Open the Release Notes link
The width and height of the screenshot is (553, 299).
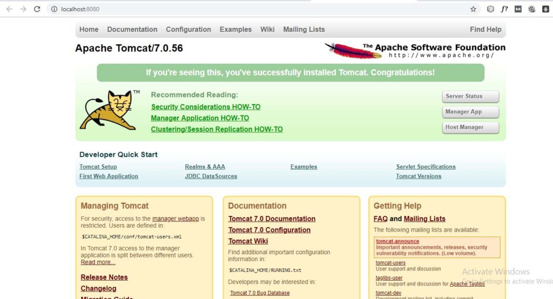tap(104, 277)
